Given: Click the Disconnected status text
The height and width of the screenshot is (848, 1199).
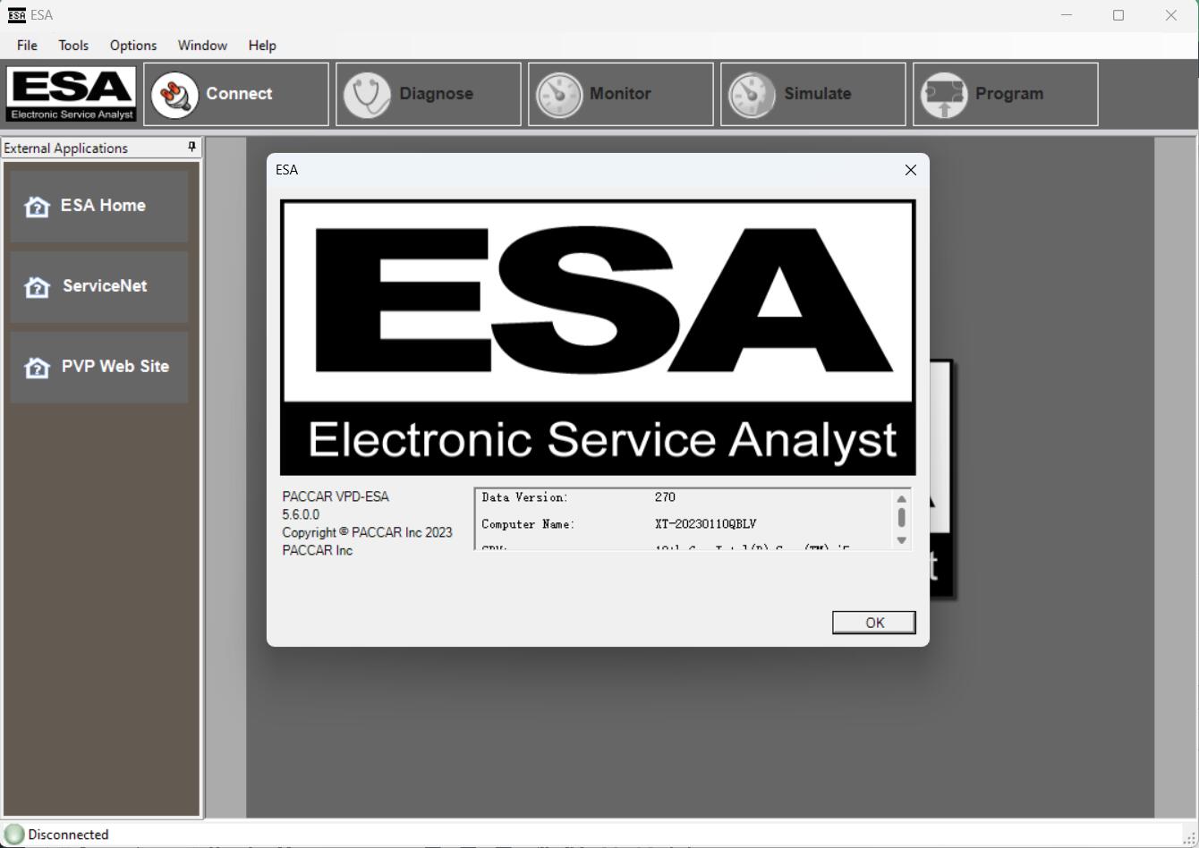Looking at the screenshot, I should pyautogui.click(x=68, y=835).
